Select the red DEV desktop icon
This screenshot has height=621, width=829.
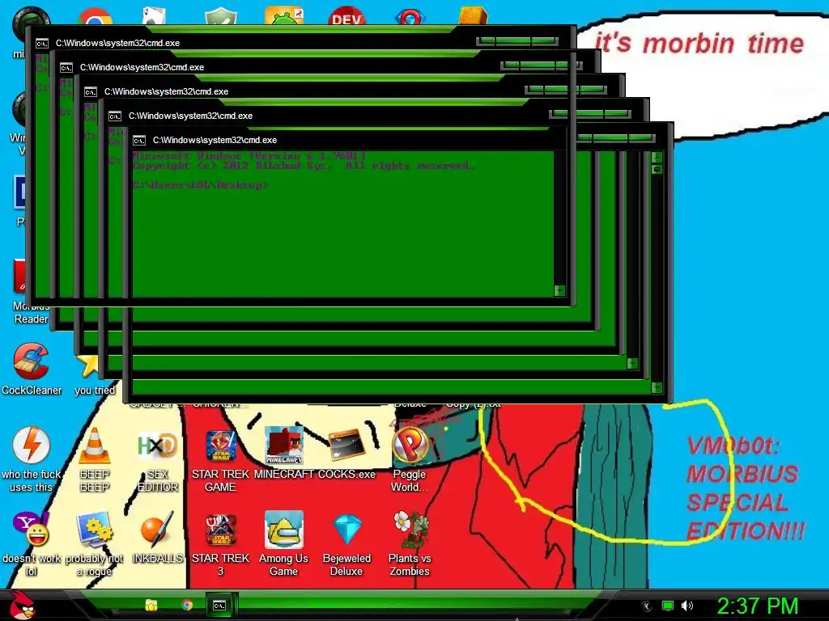click(346, 16)
